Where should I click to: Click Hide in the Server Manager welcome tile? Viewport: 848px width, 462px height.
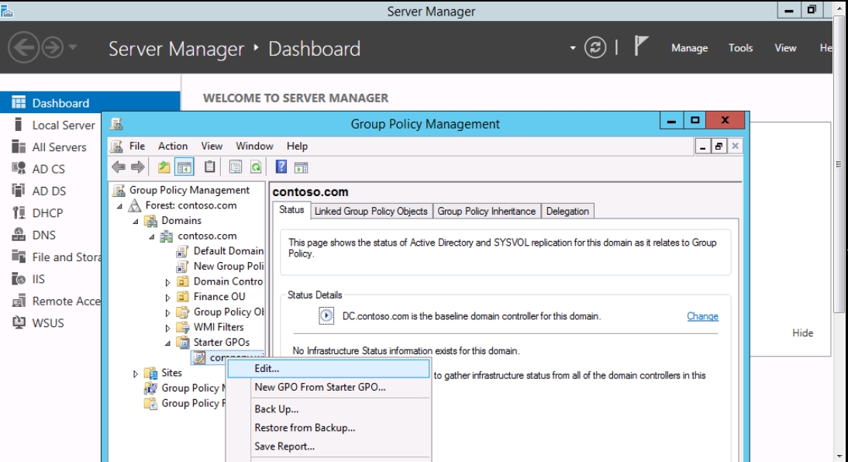coord(802,333)
